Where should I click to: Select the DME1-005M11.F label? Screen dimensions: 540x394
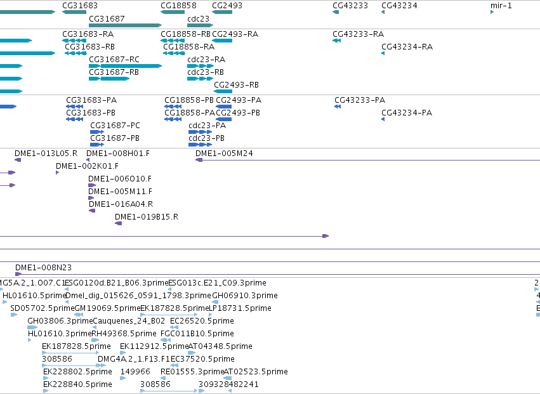(120, 192)
